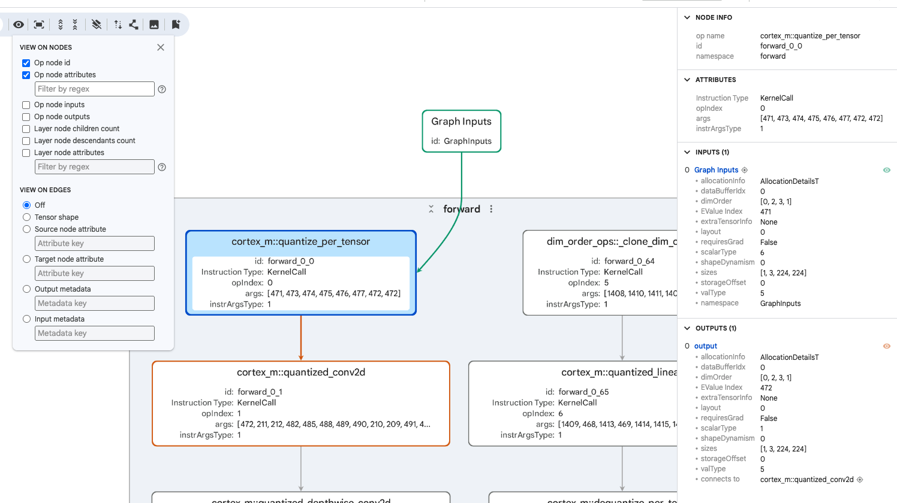Open output link in OUTPUTS section
The height and width of the screenshot is (503, 897).
706,346
